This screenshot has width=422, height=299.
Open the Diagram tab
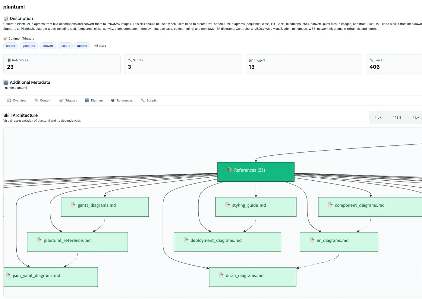[x=94, y=100]
